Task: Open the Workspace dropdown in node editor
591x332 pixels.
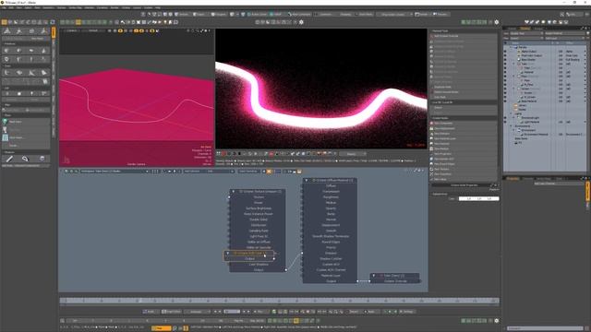Action: [115, 172]
